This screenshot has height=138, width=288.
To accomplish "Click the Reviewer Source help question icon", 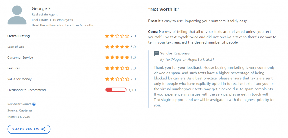I will 34,104.
